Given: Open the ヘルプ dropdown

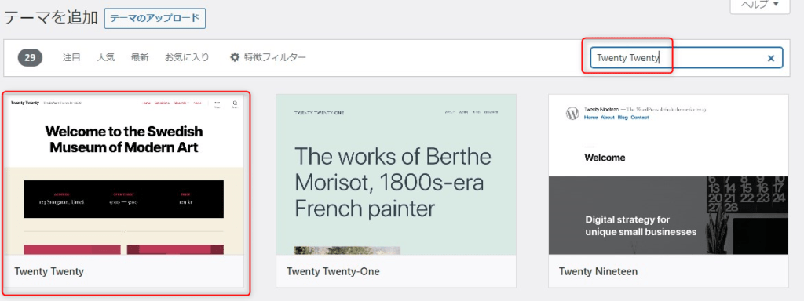Looking at the screenshot, I should 760,6.
